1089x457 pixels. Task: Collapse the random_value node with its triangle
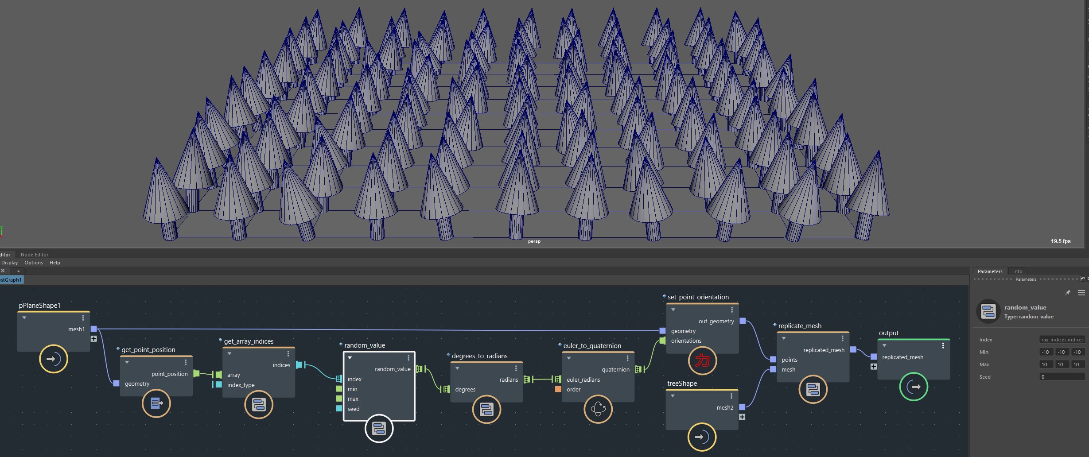click(350, 358)
